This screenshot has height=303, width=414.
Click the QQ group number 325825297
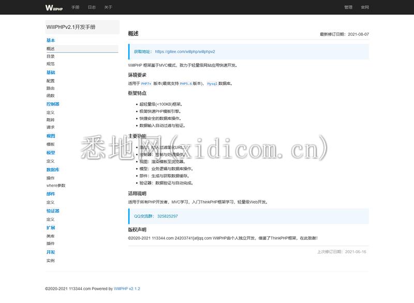coord(167,216)
